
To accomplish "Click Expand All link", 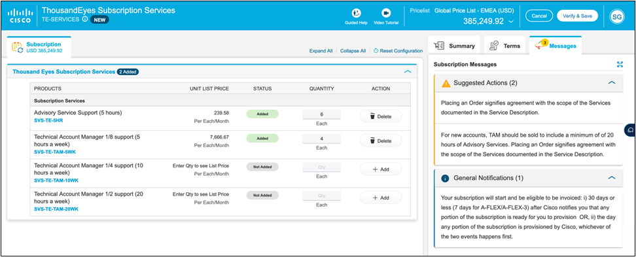I will tap(321, 51).
